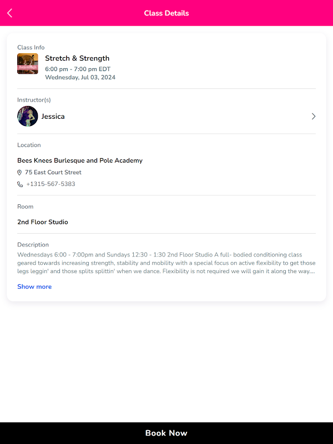Tap the map pin location icon
The height and width of the screenshot is (444, 333).
pyautogui.click(x=20, y=173)
